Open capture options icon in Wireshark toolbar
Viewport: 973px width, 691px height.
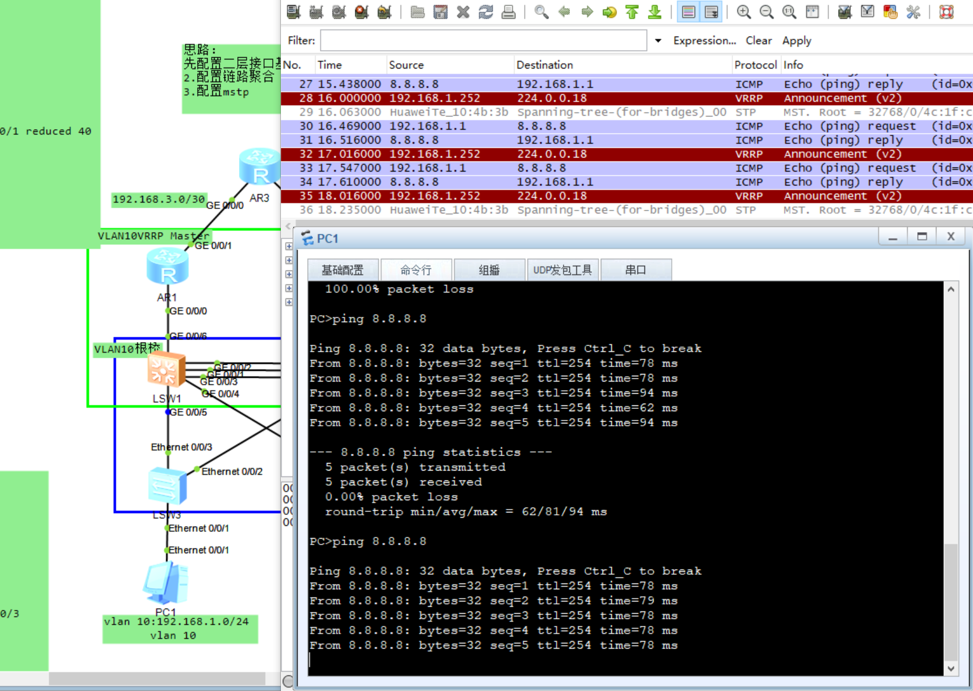pyautogui.click(x=316, y=12)
